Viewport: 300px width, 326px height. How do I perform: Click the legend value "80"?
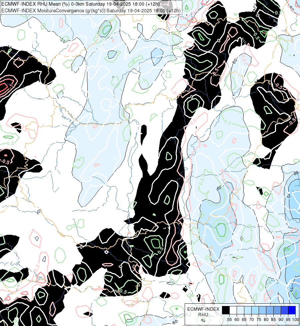point(266,320)
